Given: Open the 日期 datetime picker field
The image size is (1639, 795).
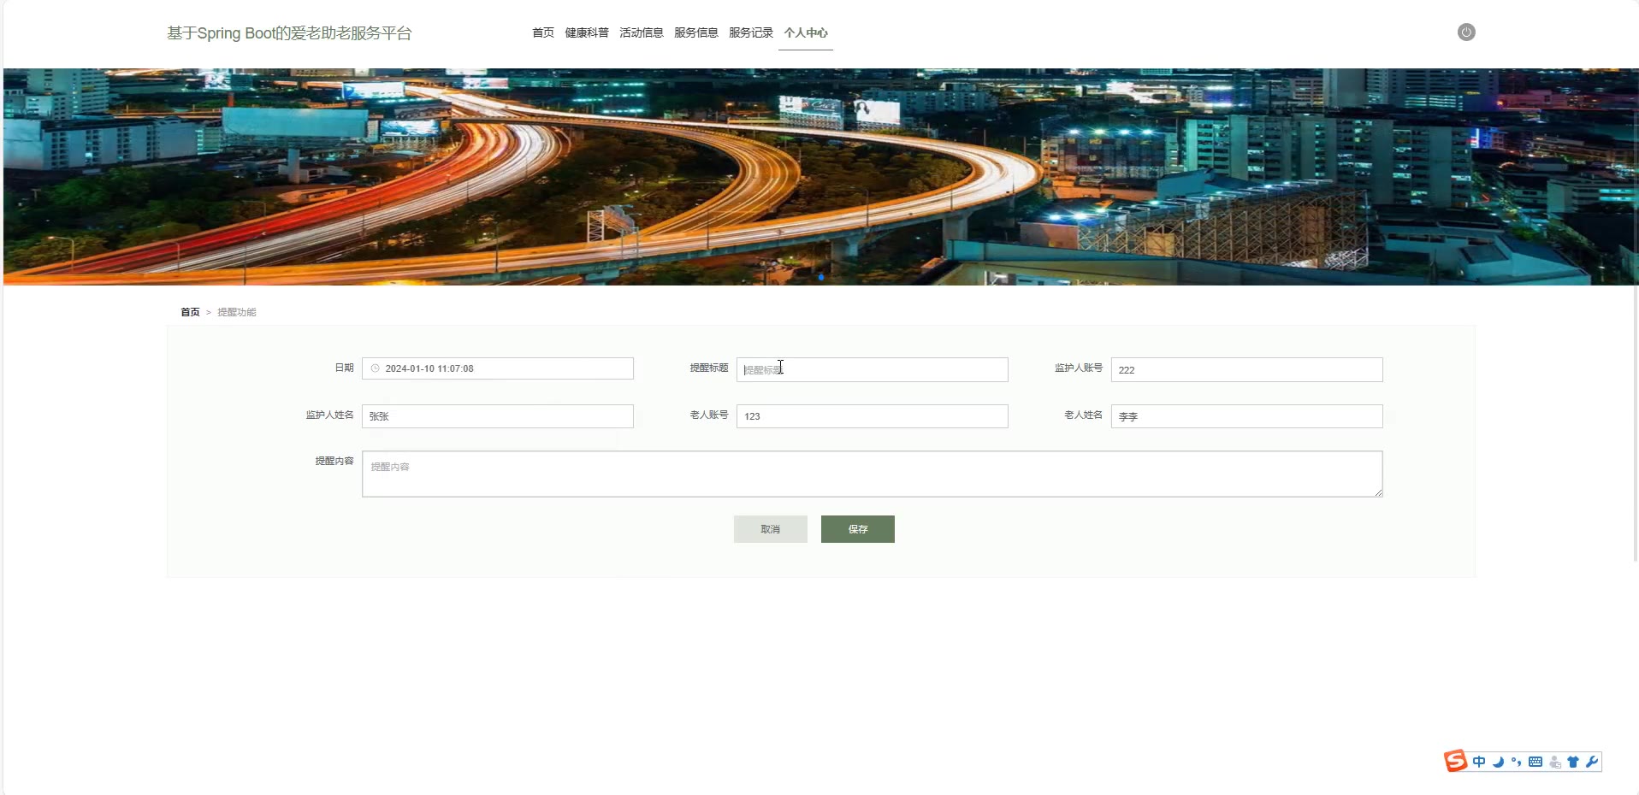Looking at the screenshot, I should coord(498,368).
